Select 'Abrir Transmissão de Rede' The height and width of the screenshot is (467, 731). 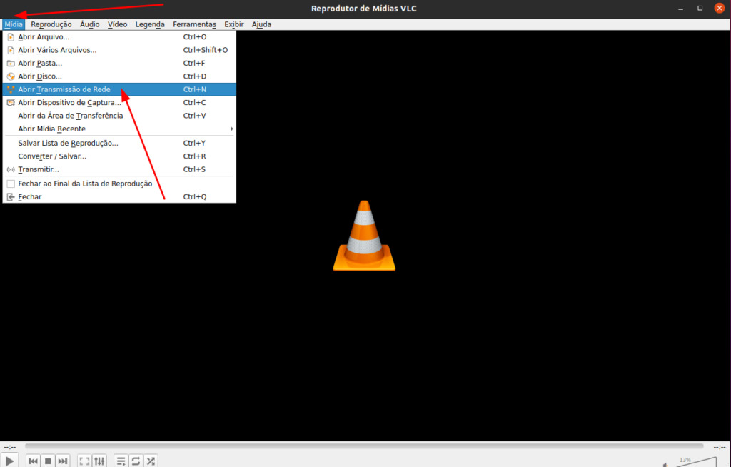64,89
